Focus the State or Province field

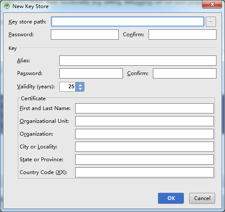(x=144, y=160)
